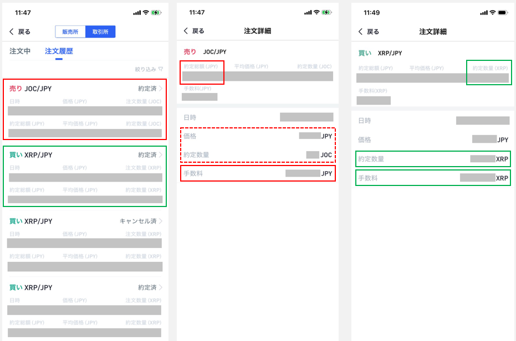Select 約定数量 (XRP) label in XRP detail header

click(x=490, y=68)
